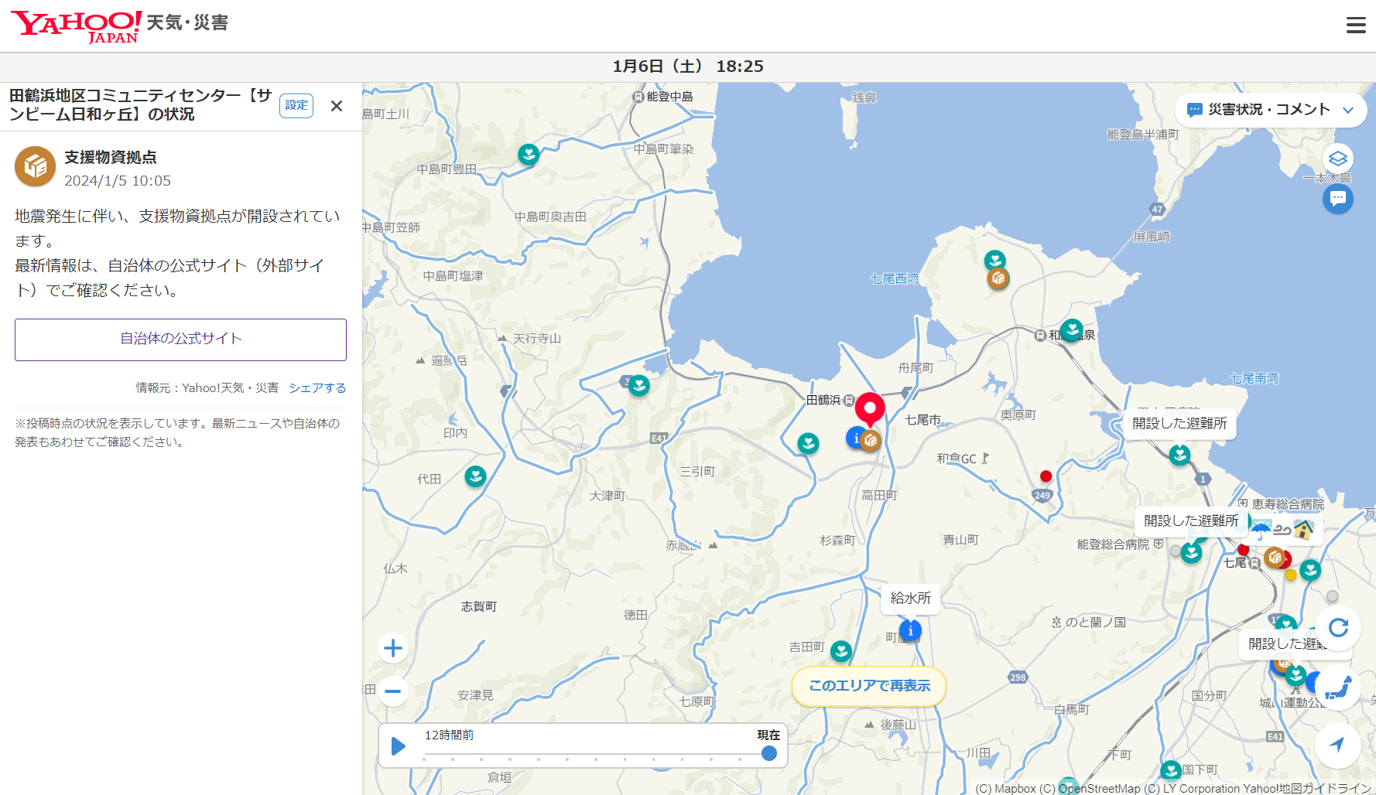This screenshot has width=1376, height=795.
Task: Click the 支援物資拠点 heading text
Action: [x=111, y=158]
